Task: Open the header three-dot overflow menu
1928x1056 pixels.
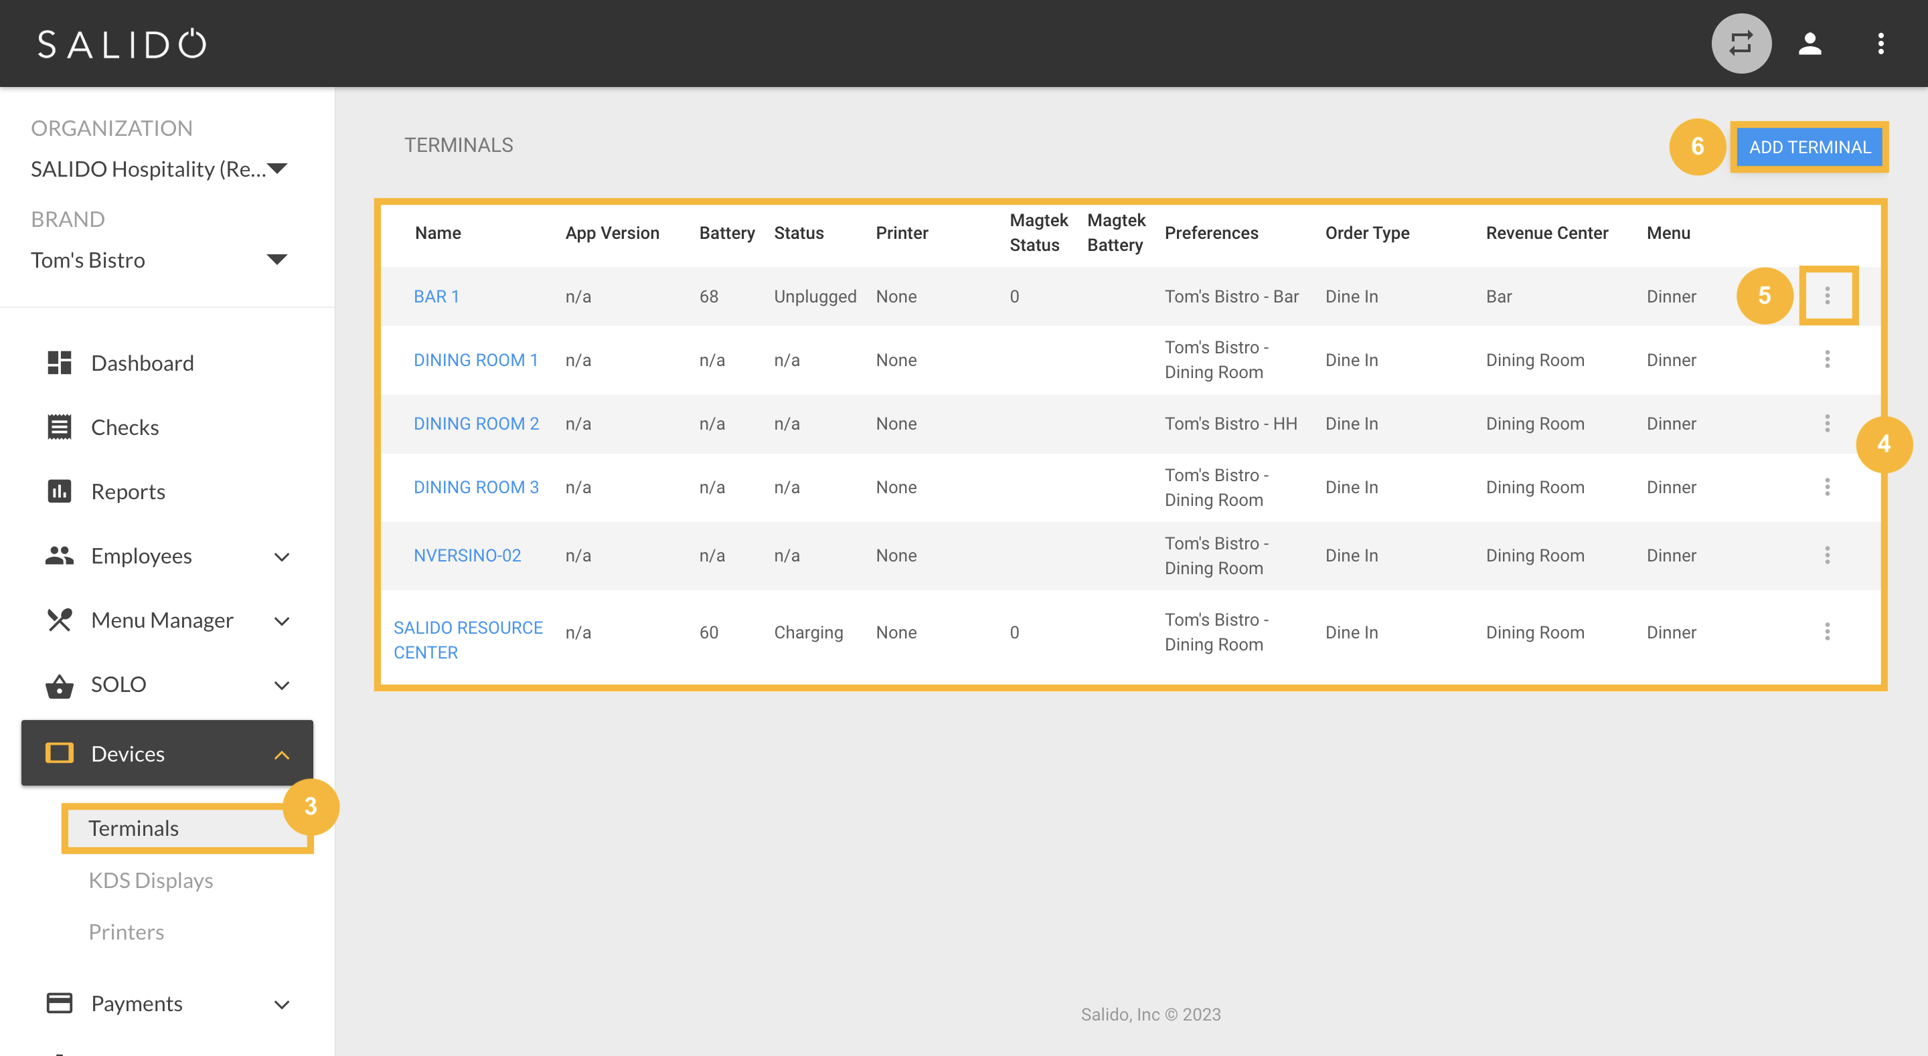Action: (x=1880, y=43)
